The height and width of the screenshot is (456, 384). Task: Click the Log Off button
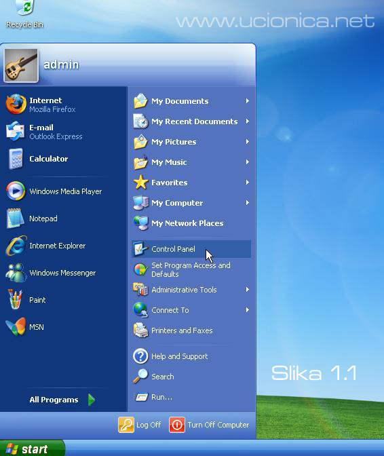click(140, 425)
